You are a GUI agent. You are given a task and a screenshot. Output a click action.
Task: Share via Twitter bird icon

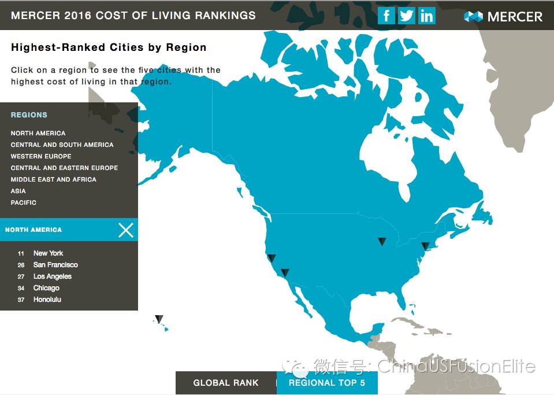tap(406, 16)
